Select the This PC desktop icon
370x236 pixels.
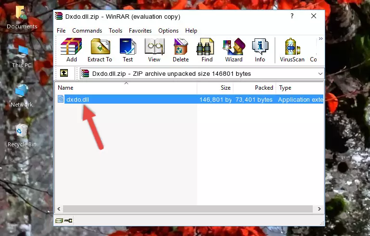click(22, 57)
